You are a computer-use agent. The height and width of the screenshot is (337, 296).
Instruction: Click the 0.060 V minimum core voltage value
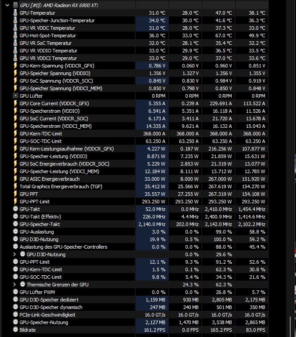(190, 66)
